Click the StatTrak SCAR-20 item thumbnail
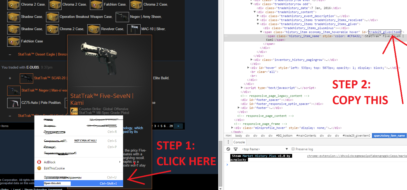 (x=27, y=78)
